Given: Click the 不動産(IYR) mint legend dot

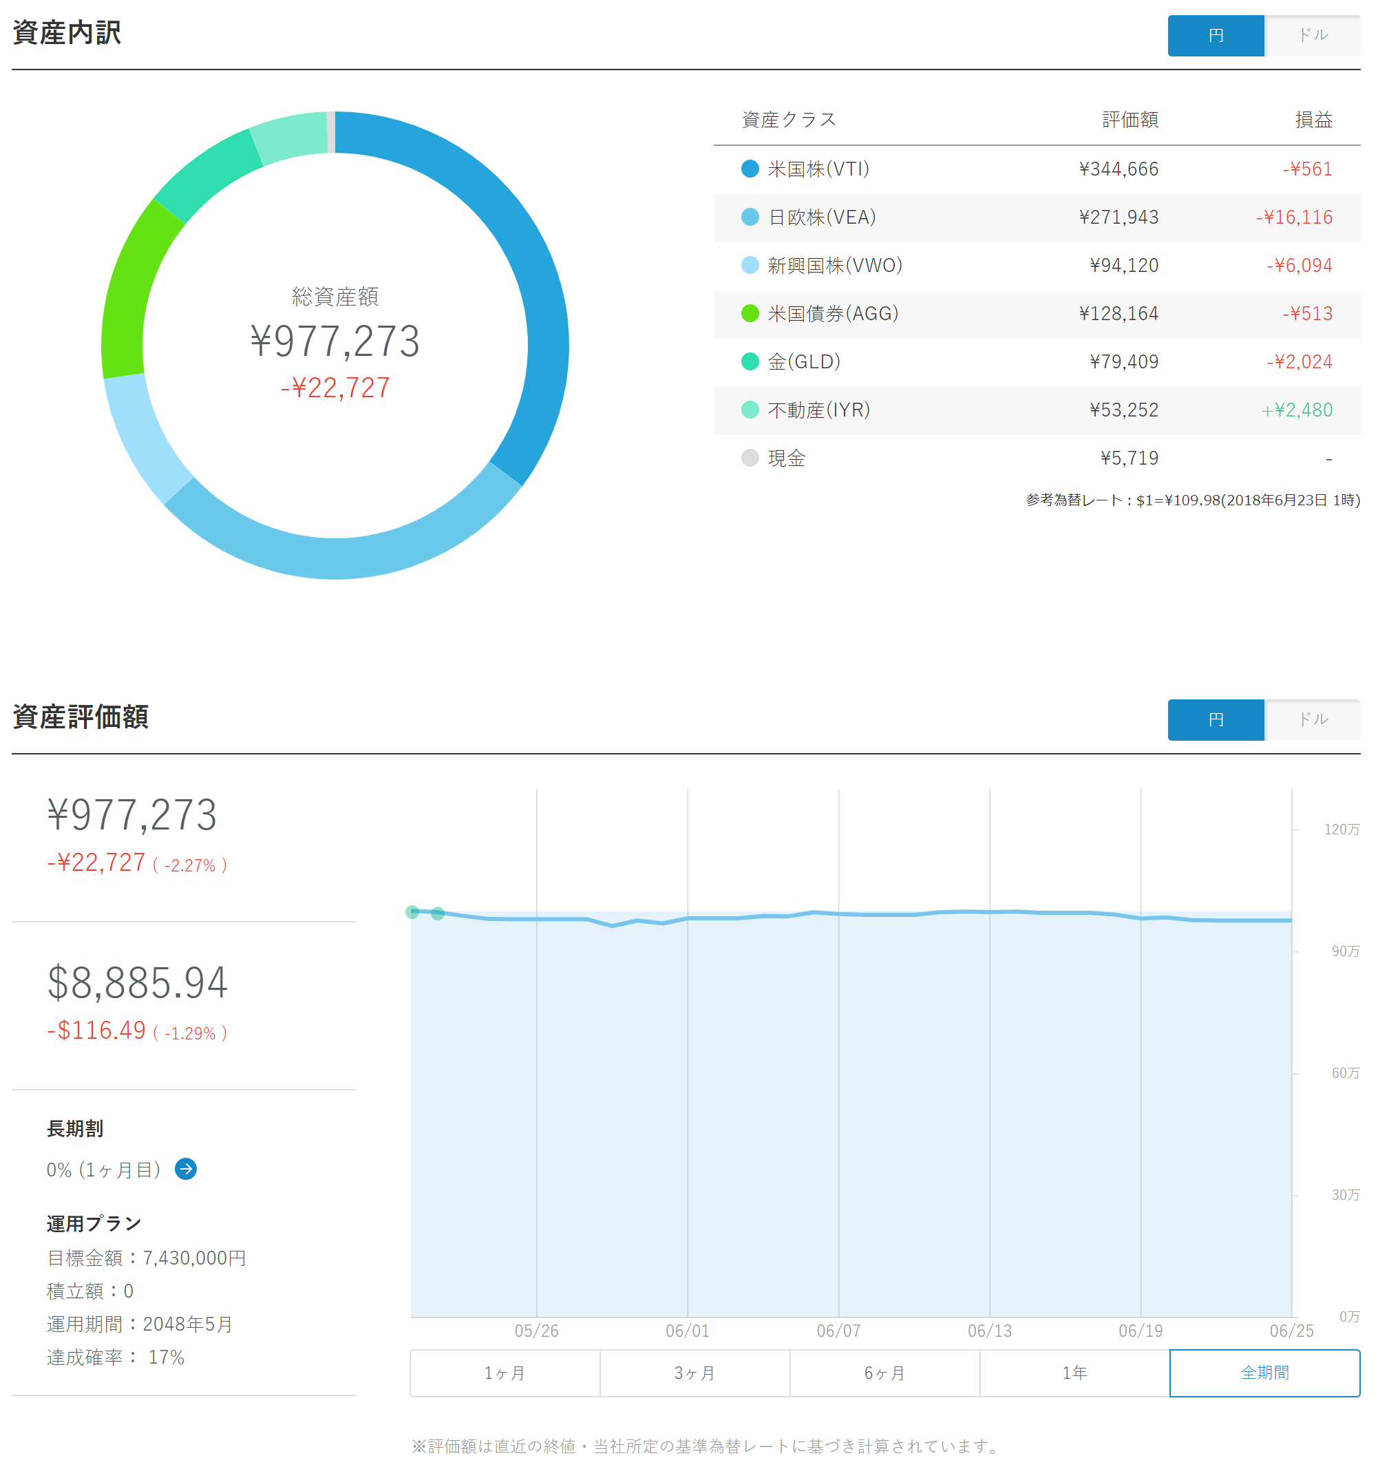Looking at the screenshot, I should 750,410.
